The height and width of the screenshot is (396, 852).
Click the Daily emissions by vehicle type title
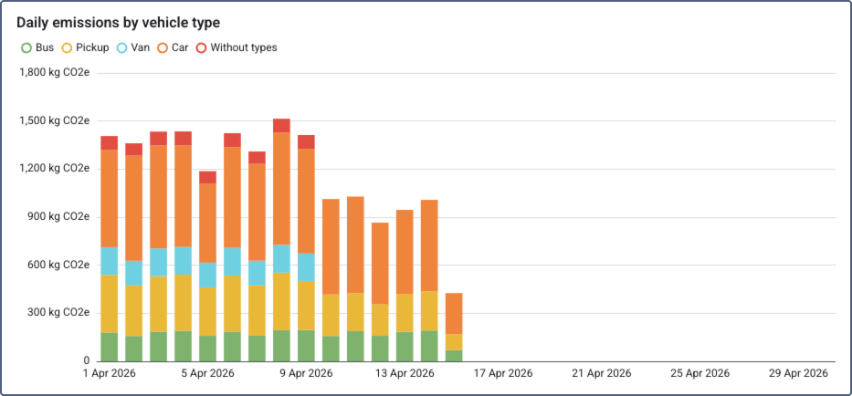[118, 22]
